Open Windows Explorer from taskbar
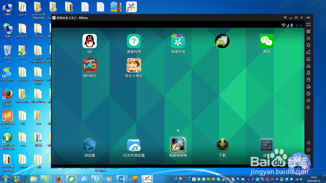The image size is (326, 183). (34, 179)
